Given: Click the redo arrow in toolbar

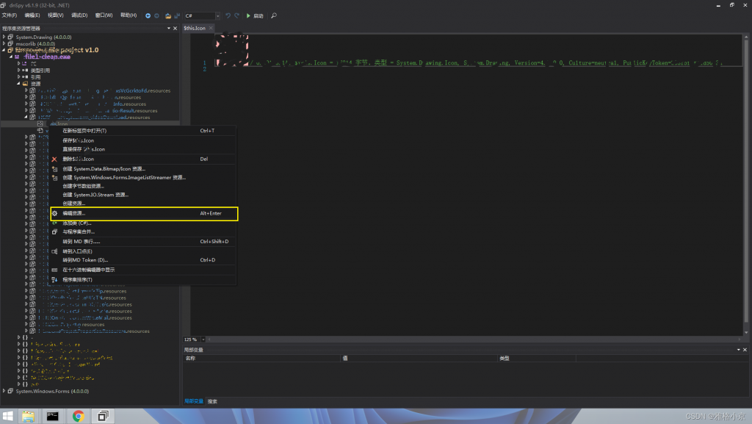Looking at the screenshot, I should click(x=237, y=16).
